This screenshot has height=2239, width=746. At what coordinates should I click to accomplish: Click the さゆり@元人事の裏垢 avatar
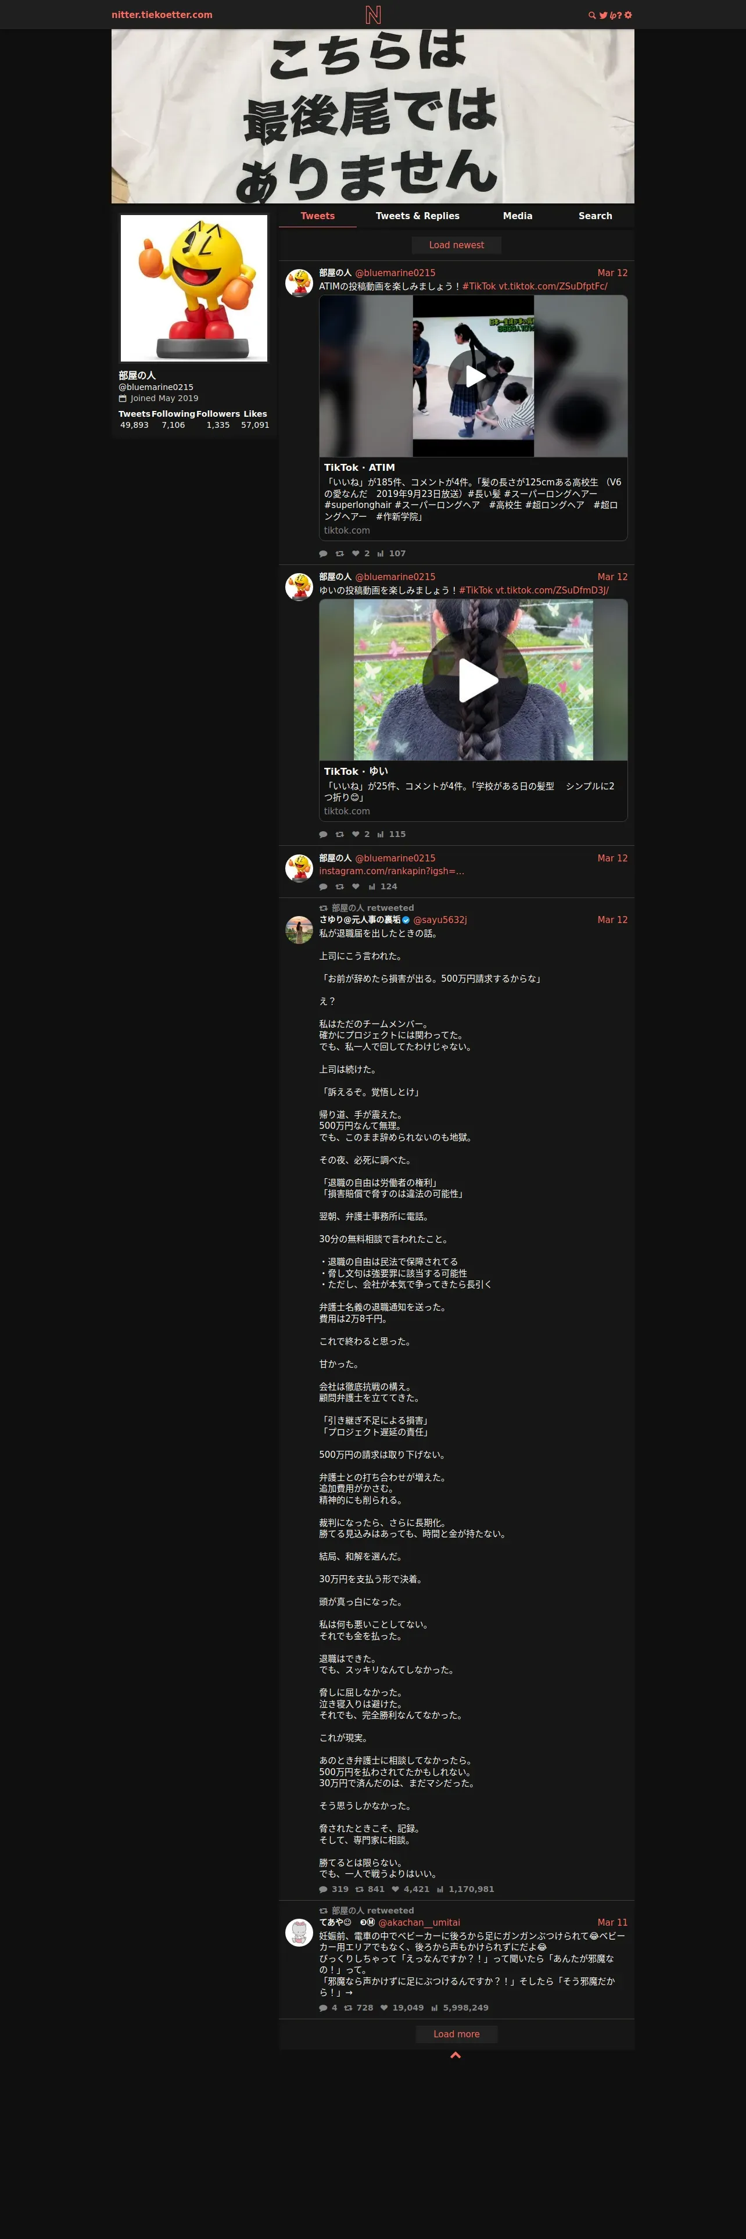(300, 929)
